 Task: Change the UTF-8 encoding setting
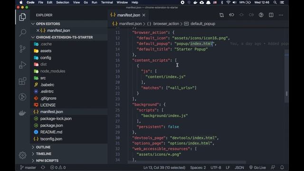(x=216, y=168)
